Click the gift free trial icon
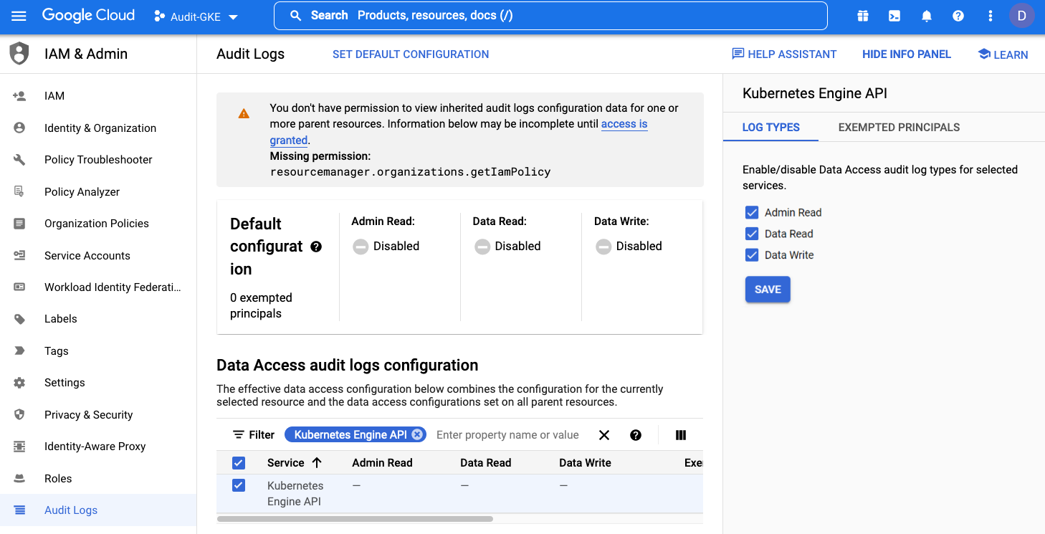This screenshot has height=534, width=1045. coord(862,16)
